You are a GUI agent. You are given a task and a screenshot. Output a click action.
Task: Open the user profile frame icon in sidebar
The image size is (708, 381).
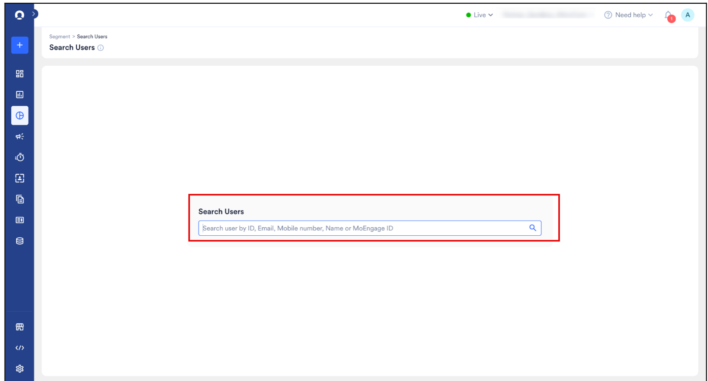coord(20,178)
